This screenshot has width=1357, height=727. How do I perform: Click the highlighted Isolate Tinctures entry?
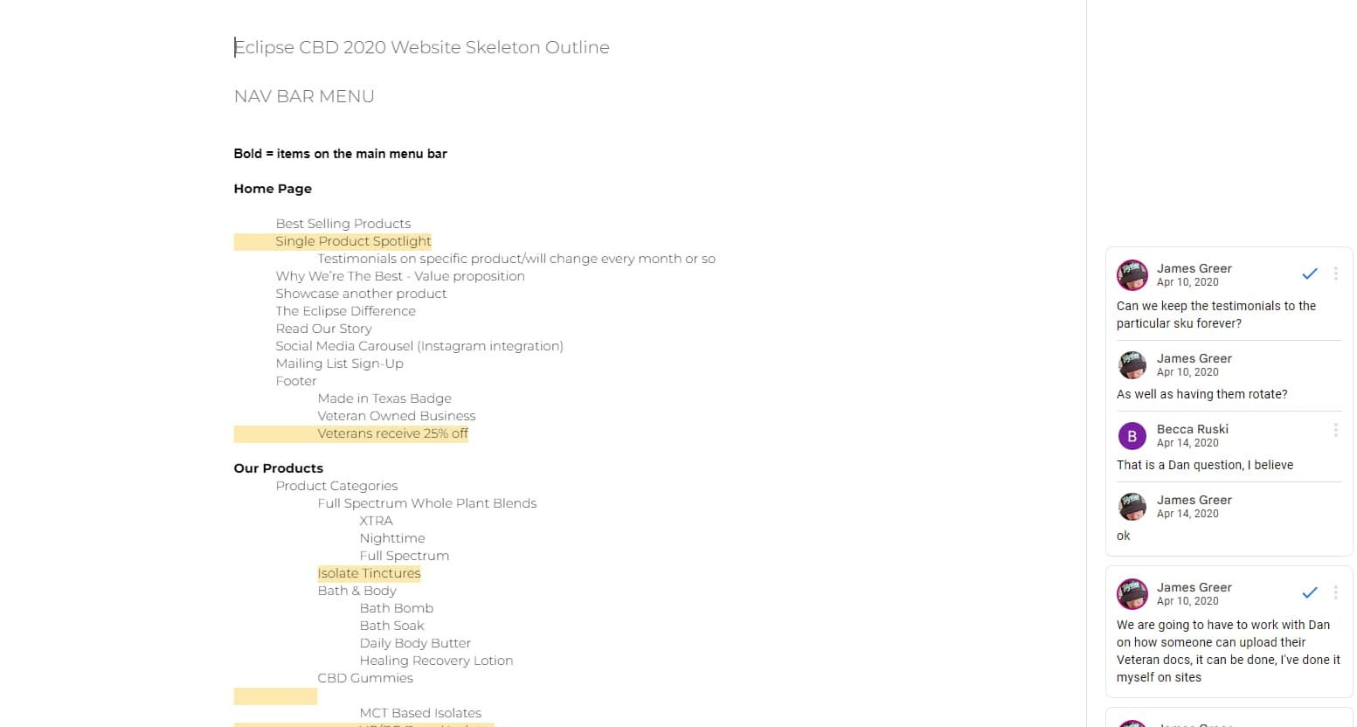tap(369, 573)
